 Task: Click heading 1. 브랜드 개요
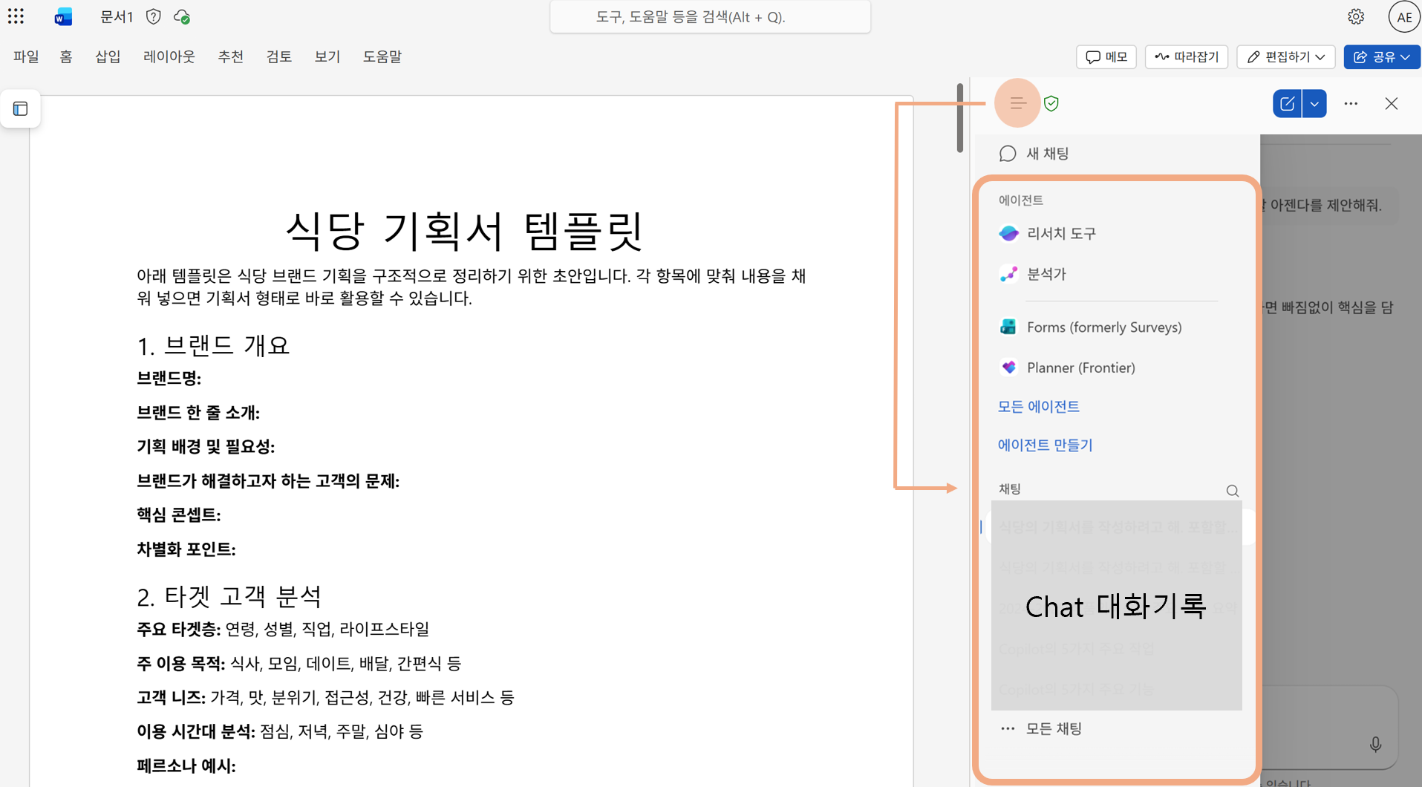(x=213, y=345)
